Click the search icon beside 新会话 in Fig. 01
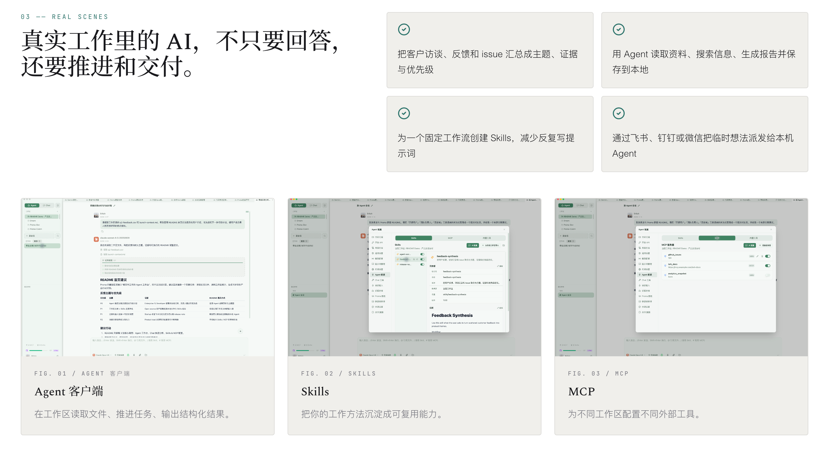825x462 pixels. tap(58, 236)
